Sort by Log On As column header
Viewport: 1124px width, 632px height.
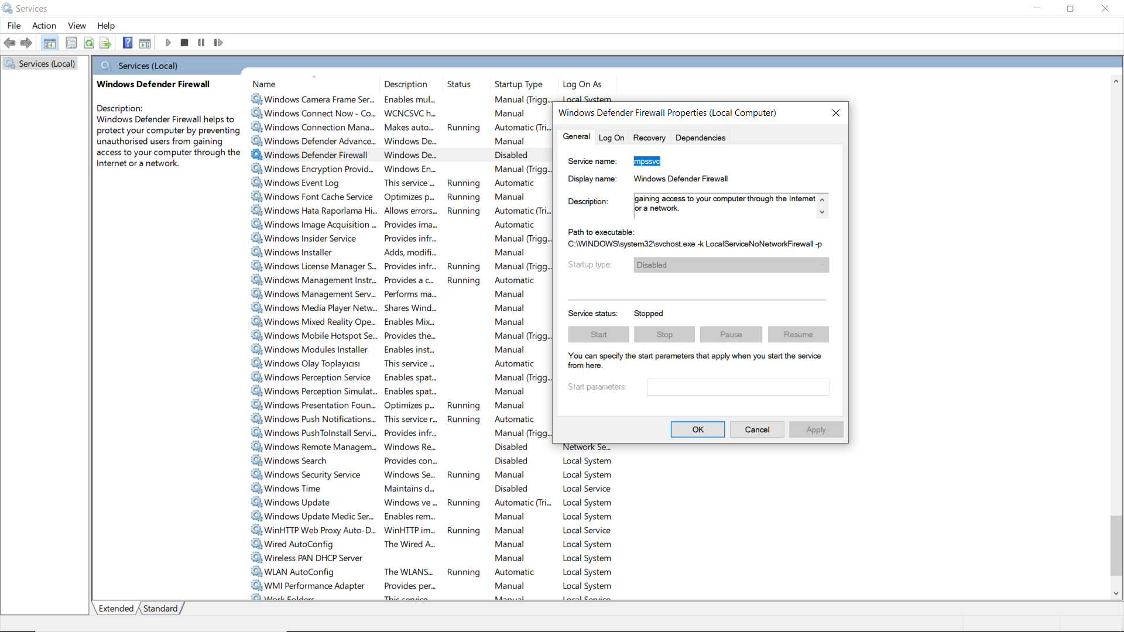click(x=588, y=84)
